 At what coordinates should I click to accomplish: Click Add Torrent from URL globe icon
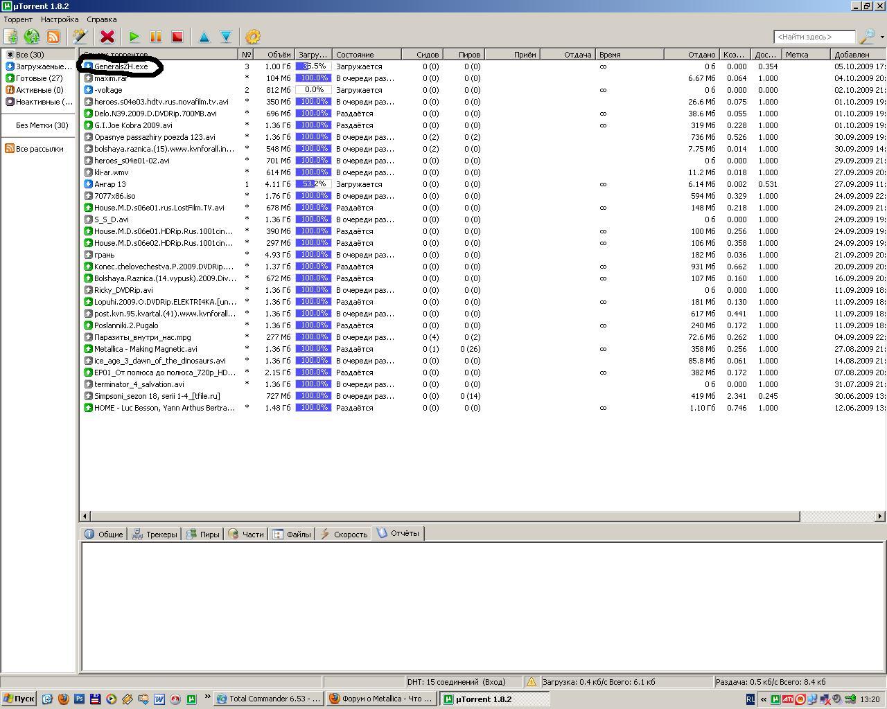[x=32, y=37]
